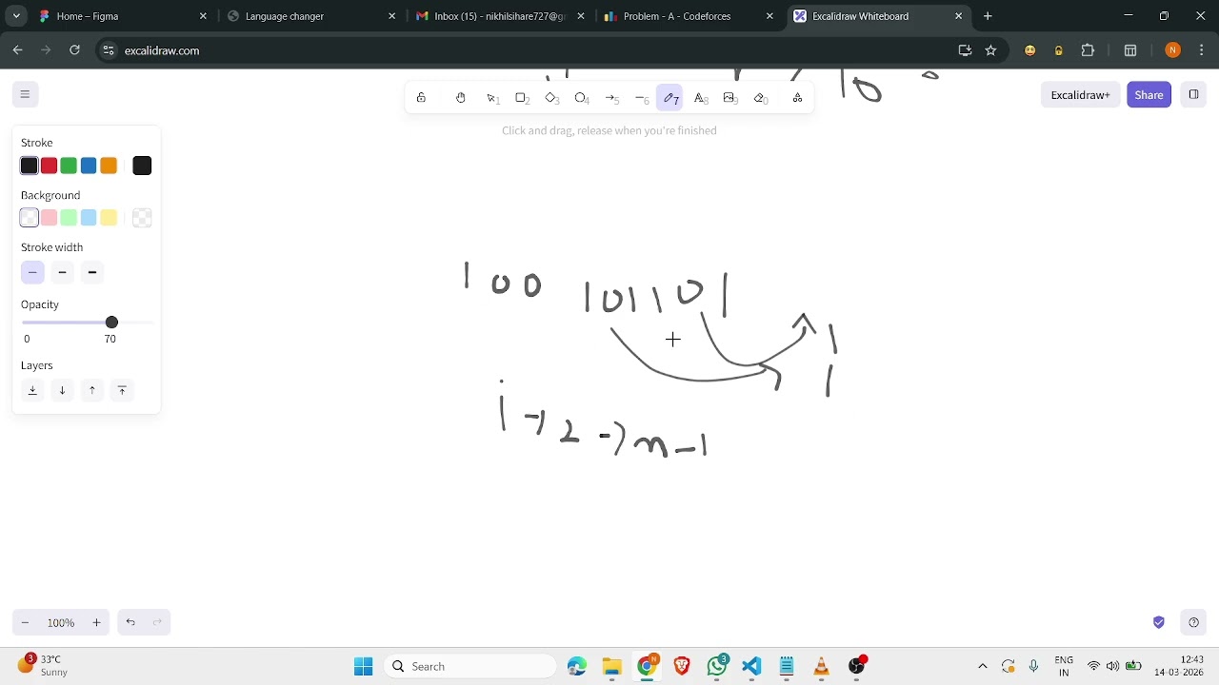Image resolution: width=1219 pixels, height=685 pixels.
Task: Switch to the Gmail Inbox tab
Action: click(x=501, y=16)
